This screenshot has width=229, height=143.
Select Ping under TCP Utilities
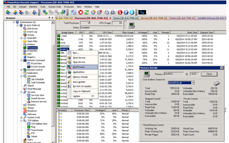click(x=33, y=127)
